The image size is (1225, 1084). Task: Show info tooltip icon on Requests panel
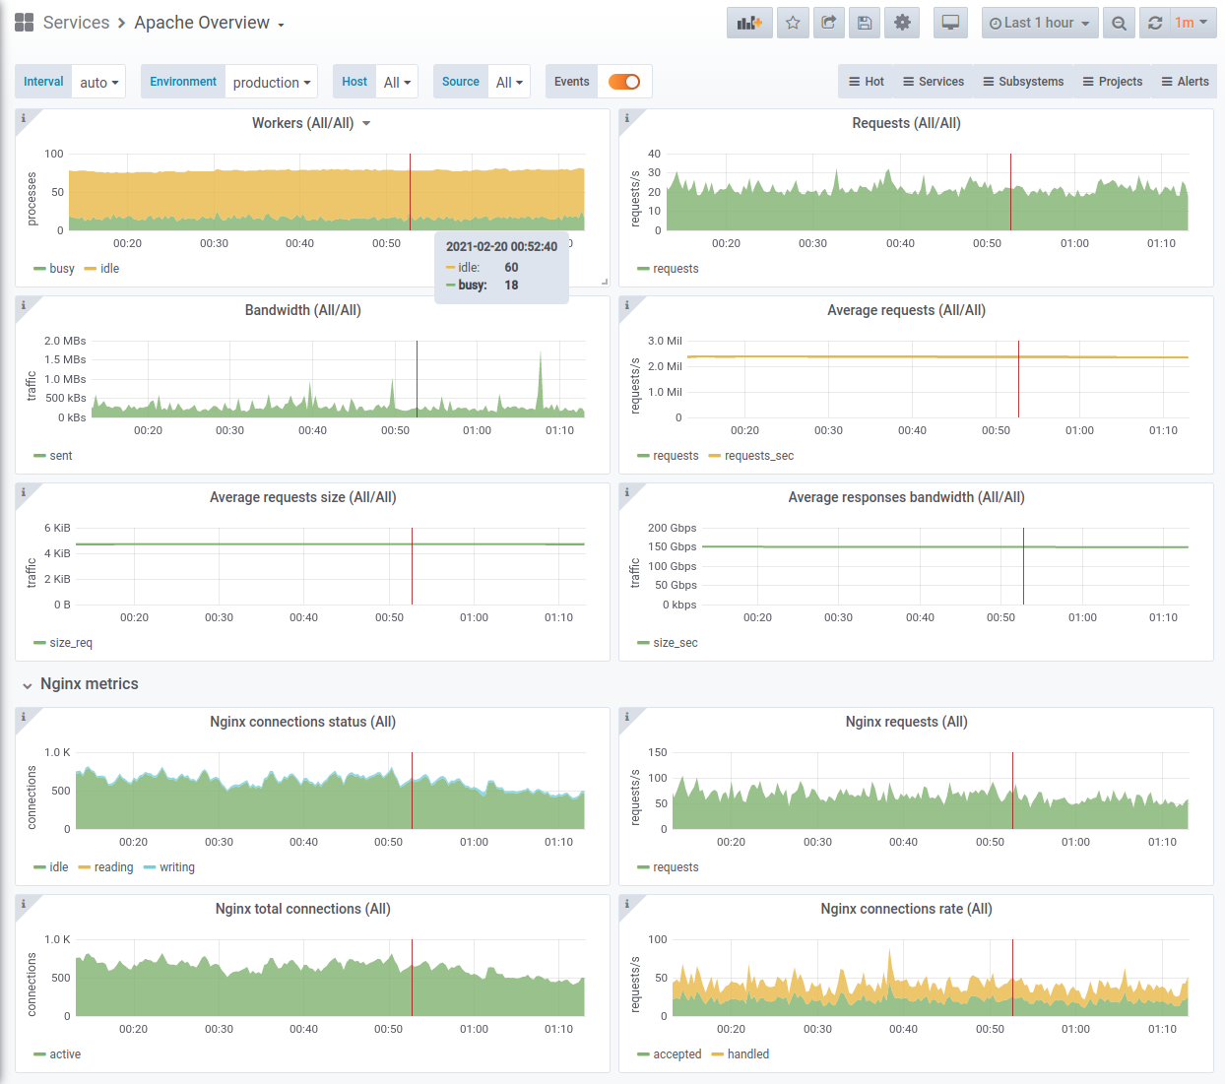627,118
